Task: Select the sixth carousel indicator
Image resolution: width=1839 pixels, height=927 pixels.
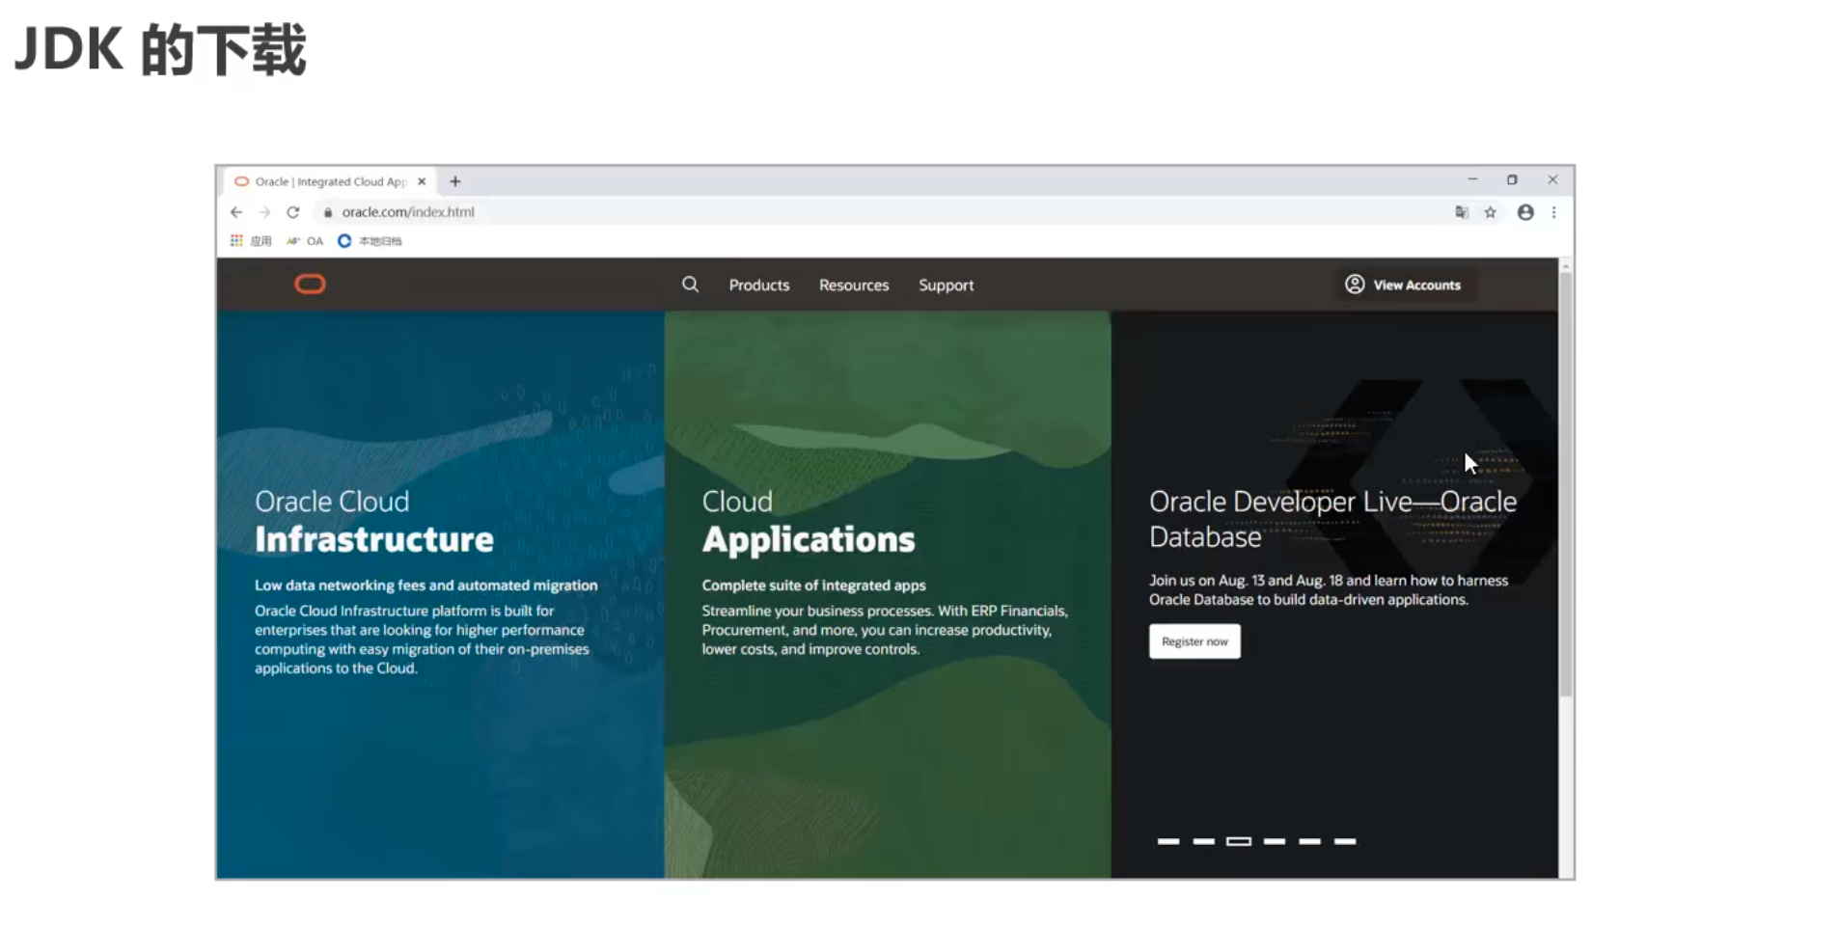Action: [1345, 842]
